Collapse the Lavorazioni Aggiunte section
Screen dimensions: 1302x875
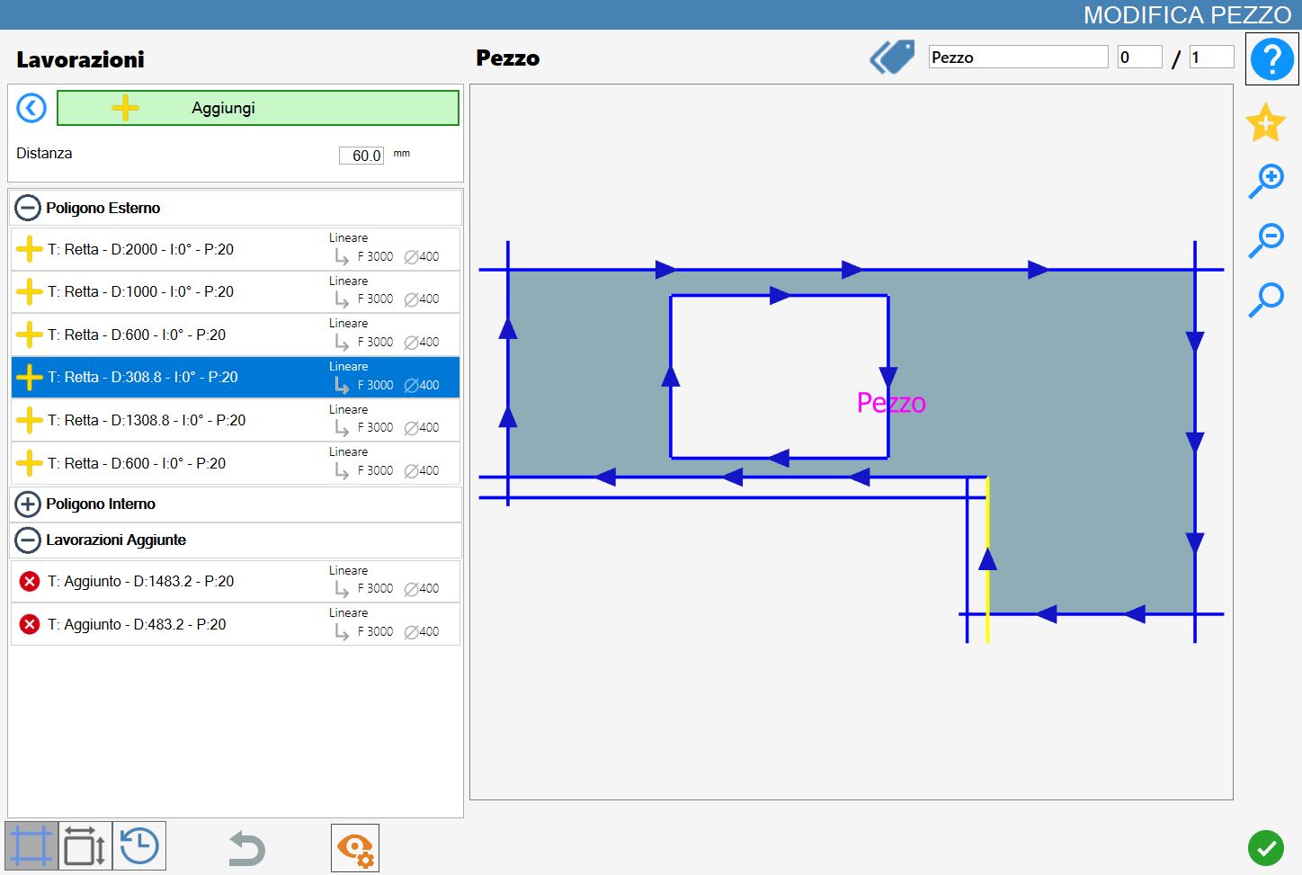[28, 540]
